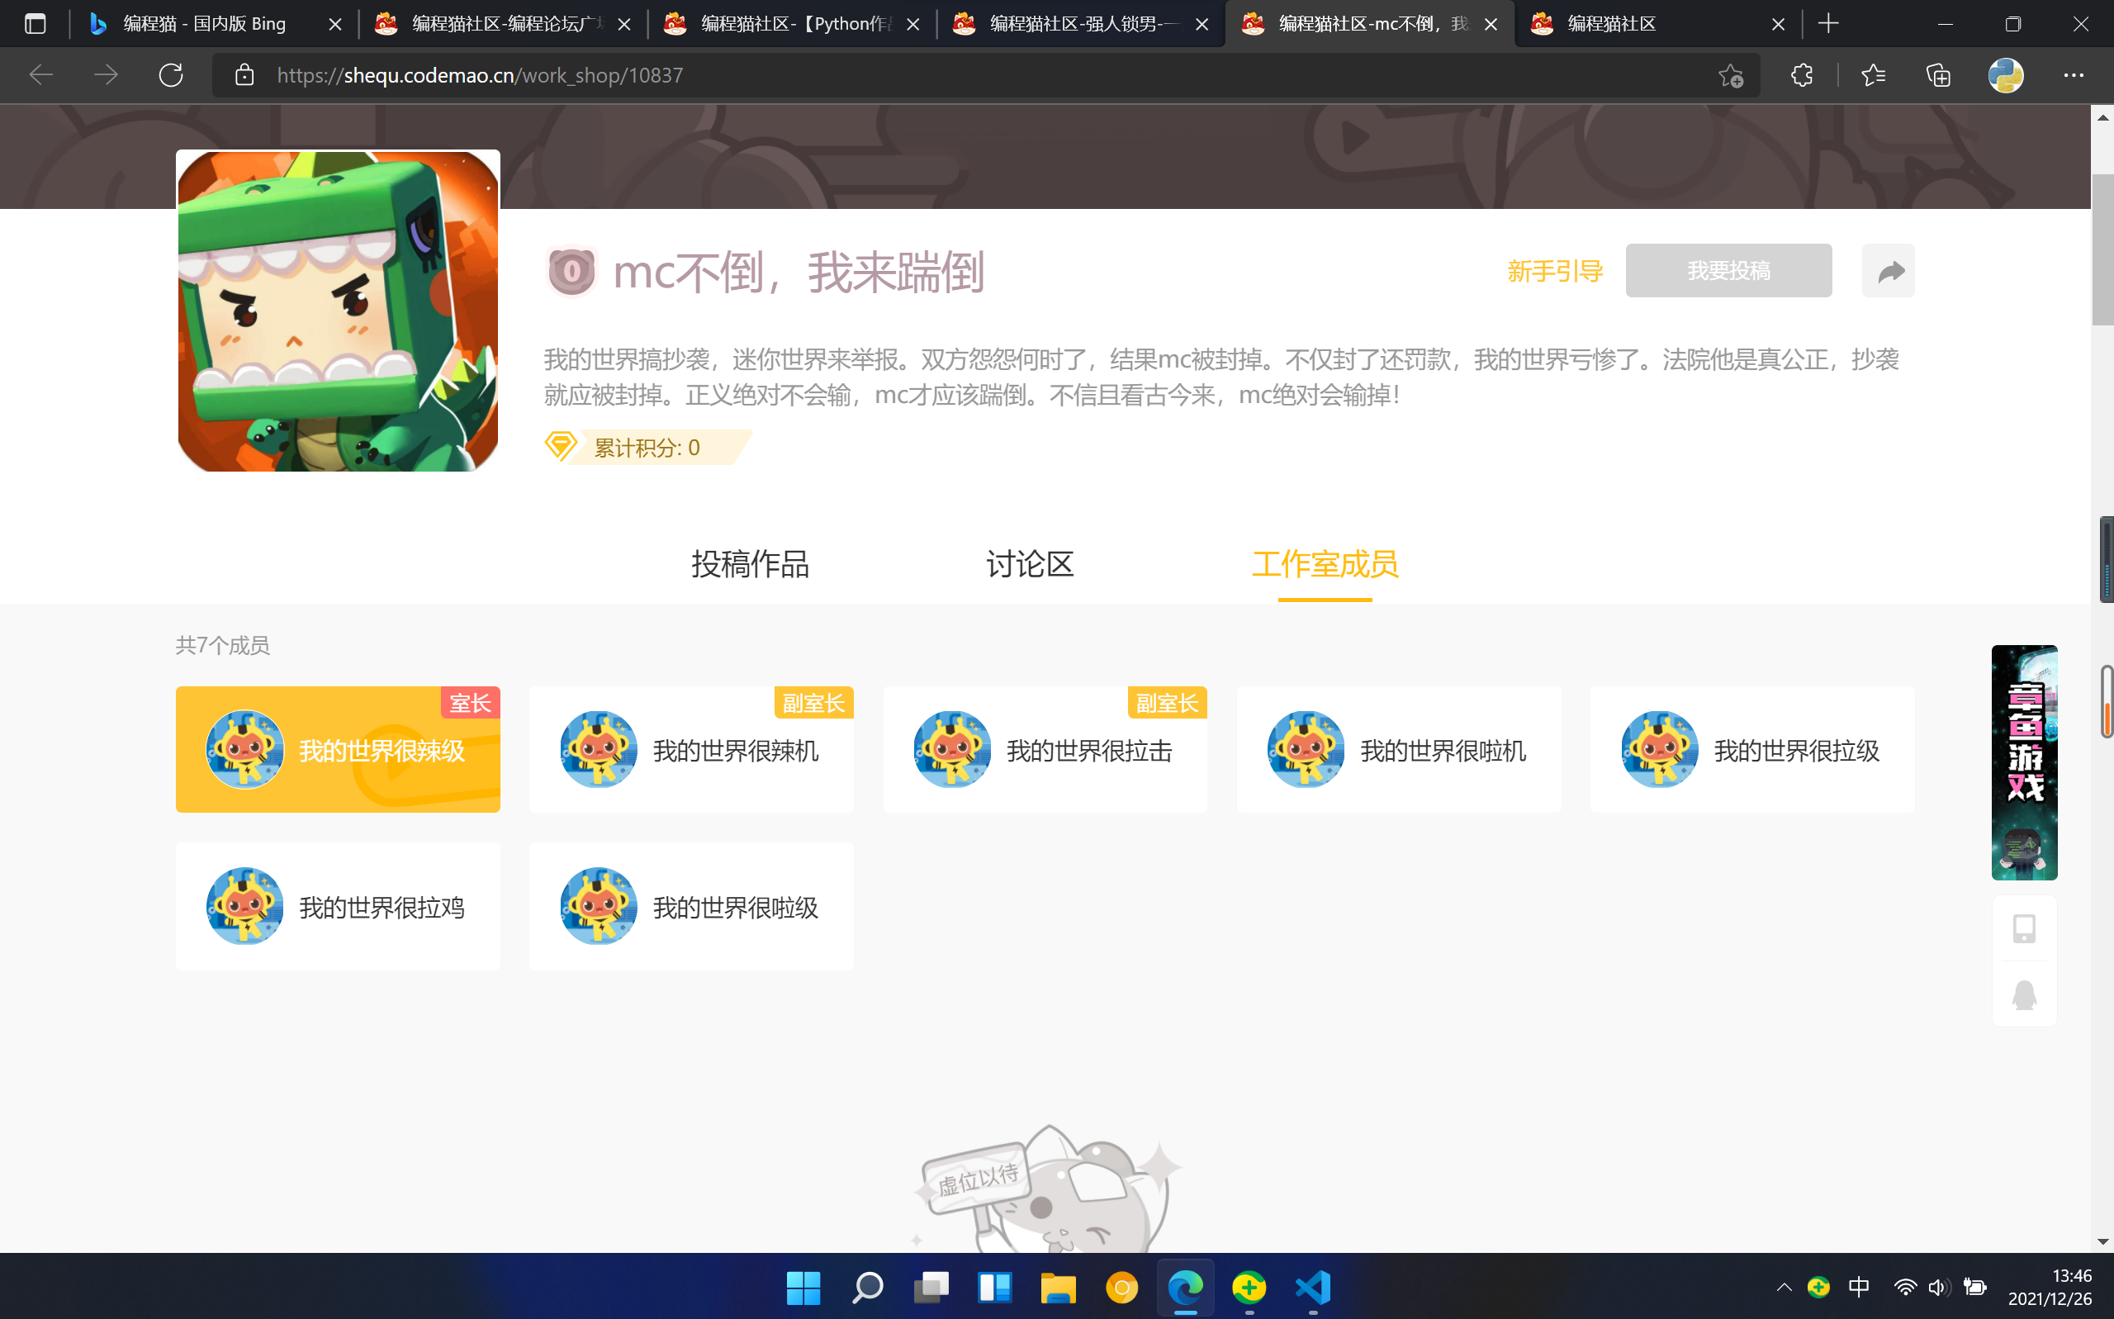The height and width of the screenshot is (1319, 2114).
Task: Reload the current page
Action: [171, 75]
